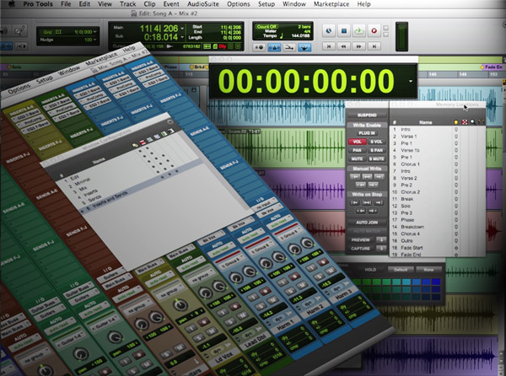Click the arrow button beside CAPTURE
The height and width of the screenshot is (376, 506).
(381, 249)
